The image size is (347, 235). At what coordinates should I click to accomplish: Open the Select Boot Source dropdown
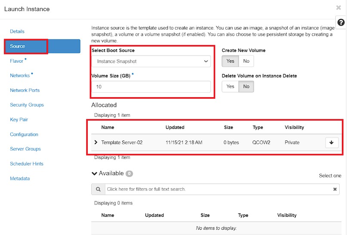click(x=151, y=61)
